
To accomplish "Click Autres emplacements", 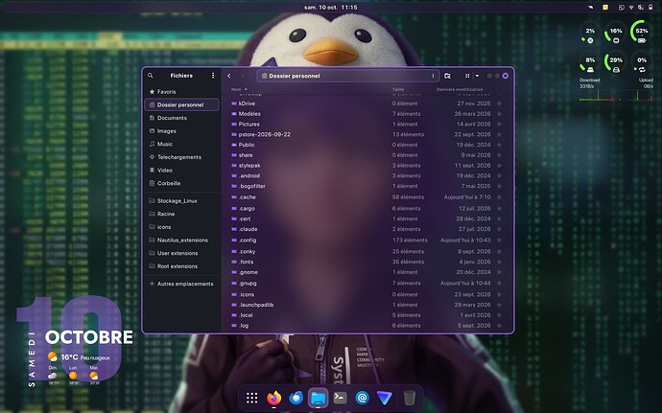I will [x=182, y=284].
